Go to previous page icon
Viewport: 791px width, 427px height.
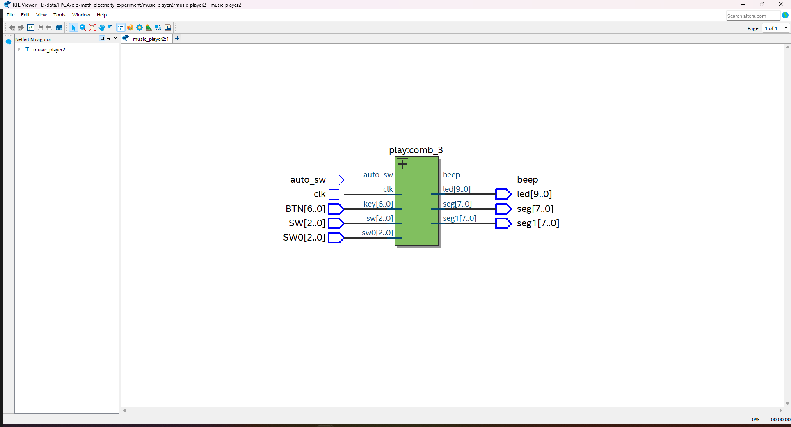pyautogui.click(x=40, y=28)
